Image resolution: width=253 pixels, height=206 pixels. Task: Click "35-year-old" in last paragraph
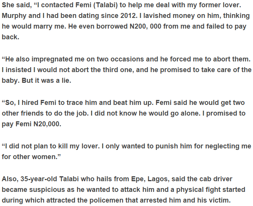(39, 179)
